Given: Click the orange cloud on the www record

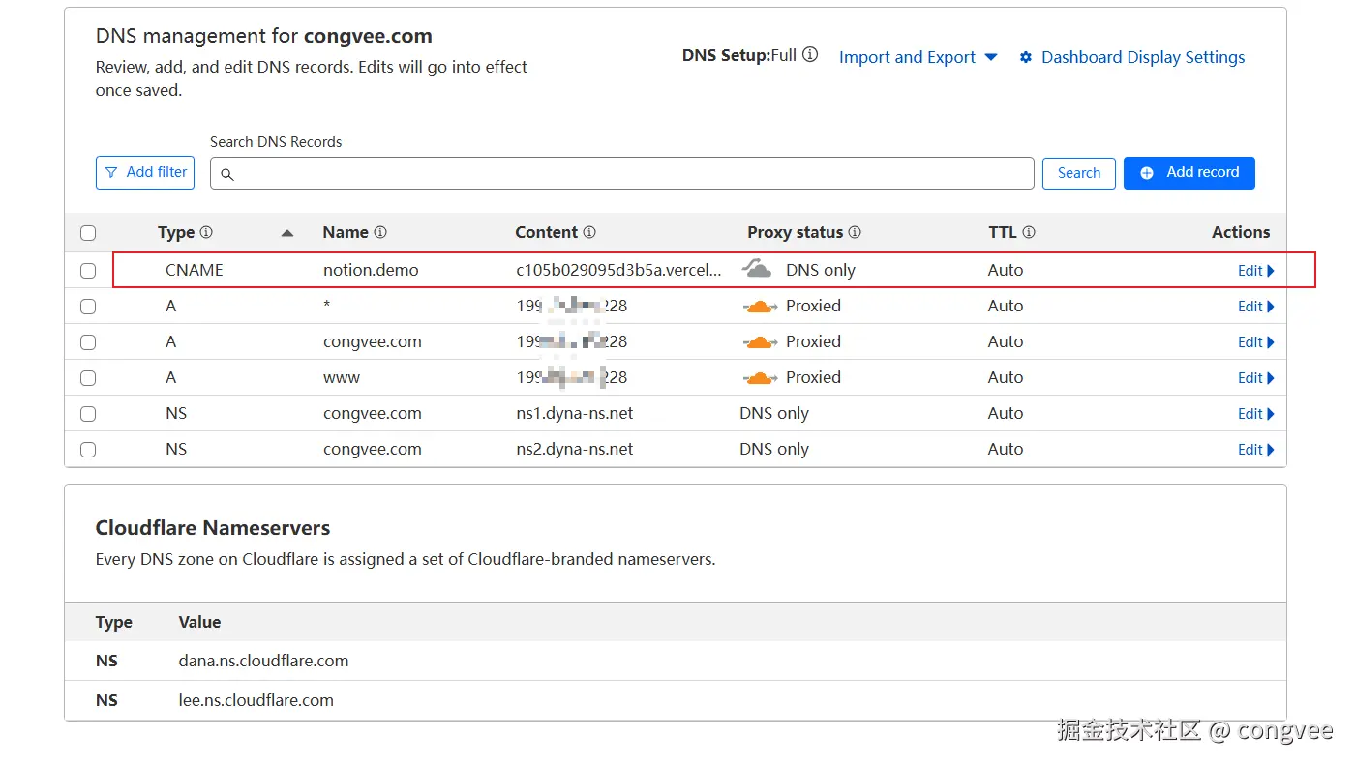Looking at the screenshot, I should point(761,377).
